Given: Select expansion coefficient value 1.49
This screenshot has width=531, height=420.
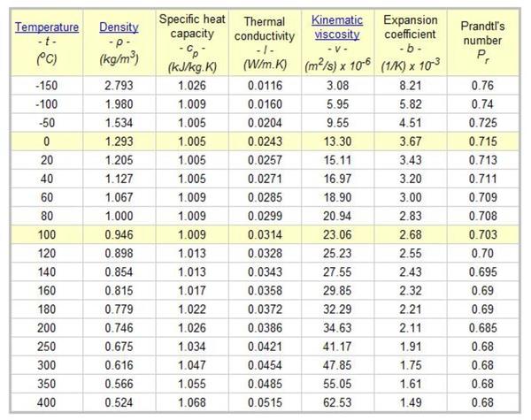Looking at the screenshot, I should pyautogui.click(x=410, y=401).
